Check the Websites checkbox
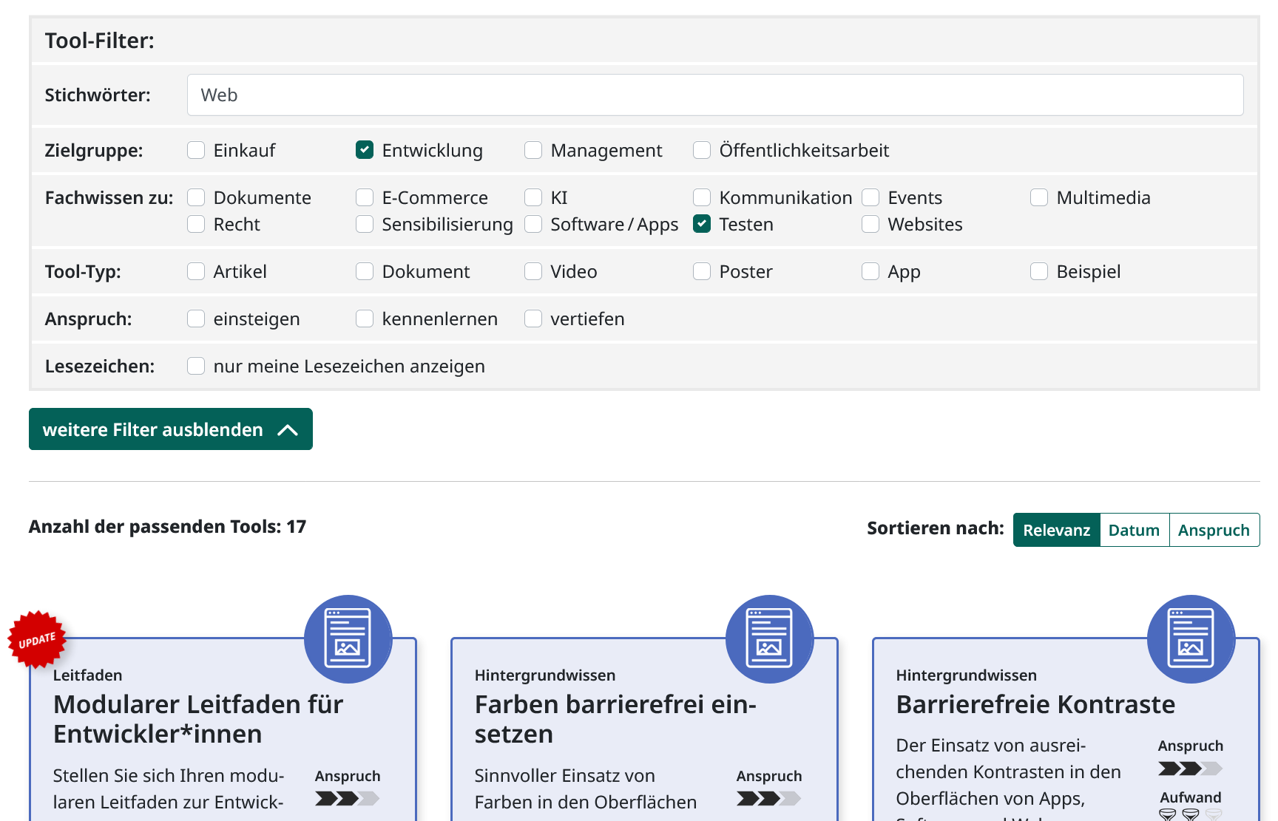 click(x=870, y=224)
